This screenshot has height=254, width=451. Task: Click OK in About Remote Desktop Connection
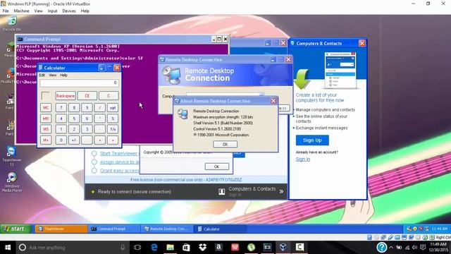225,144
